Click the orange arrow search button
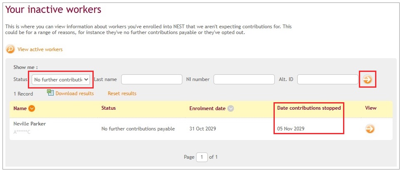Viewport: 403px width, 172px height. point(368,79)
